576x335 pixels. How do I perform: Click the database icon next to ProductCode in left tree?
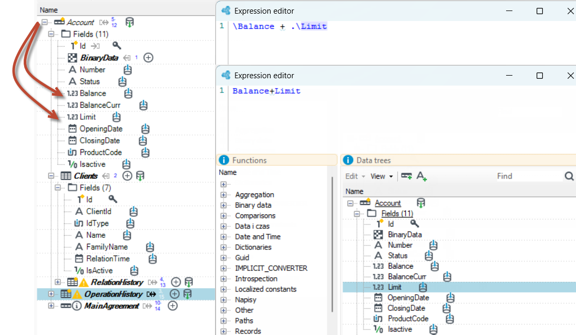click(146, 152)
